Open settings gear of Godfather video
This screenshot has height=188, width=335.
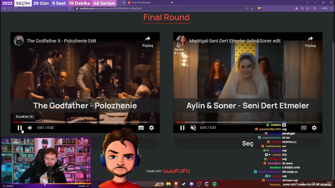pos(152,128)
